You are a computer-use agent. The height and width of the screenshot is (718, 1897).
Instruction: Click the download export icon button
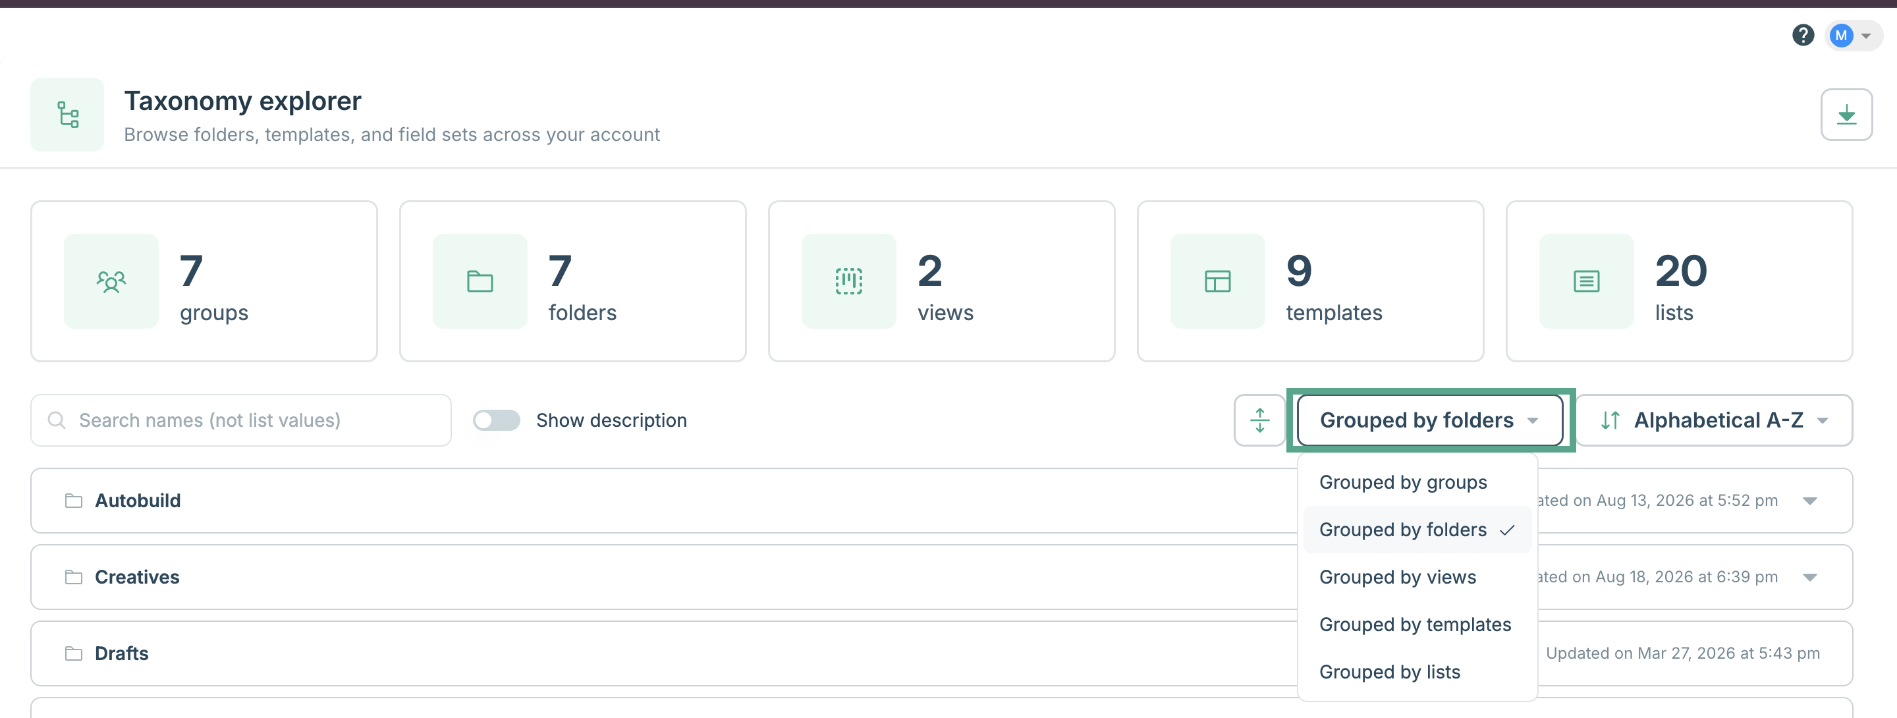pos(1846,114)
